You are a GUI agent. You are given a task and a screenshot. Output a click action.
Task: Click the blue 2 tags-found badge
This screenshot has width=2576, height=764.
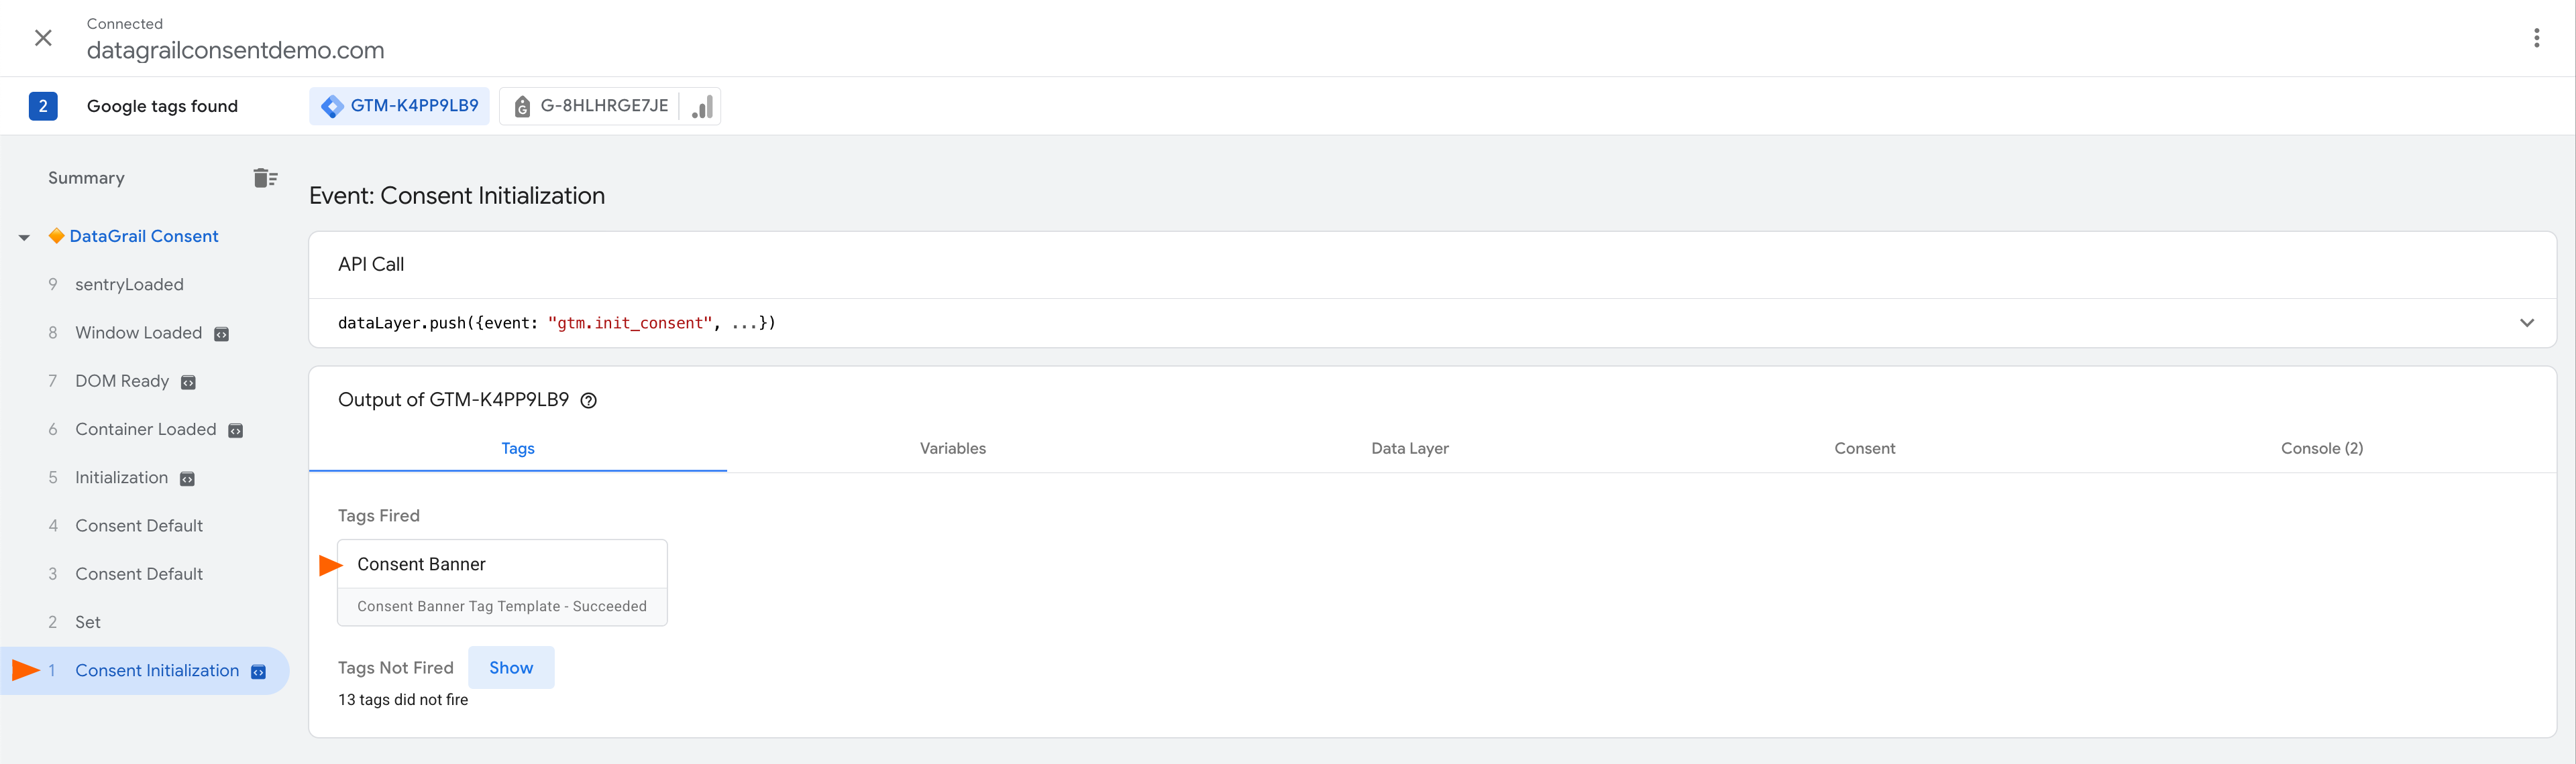tap(43, 106)
